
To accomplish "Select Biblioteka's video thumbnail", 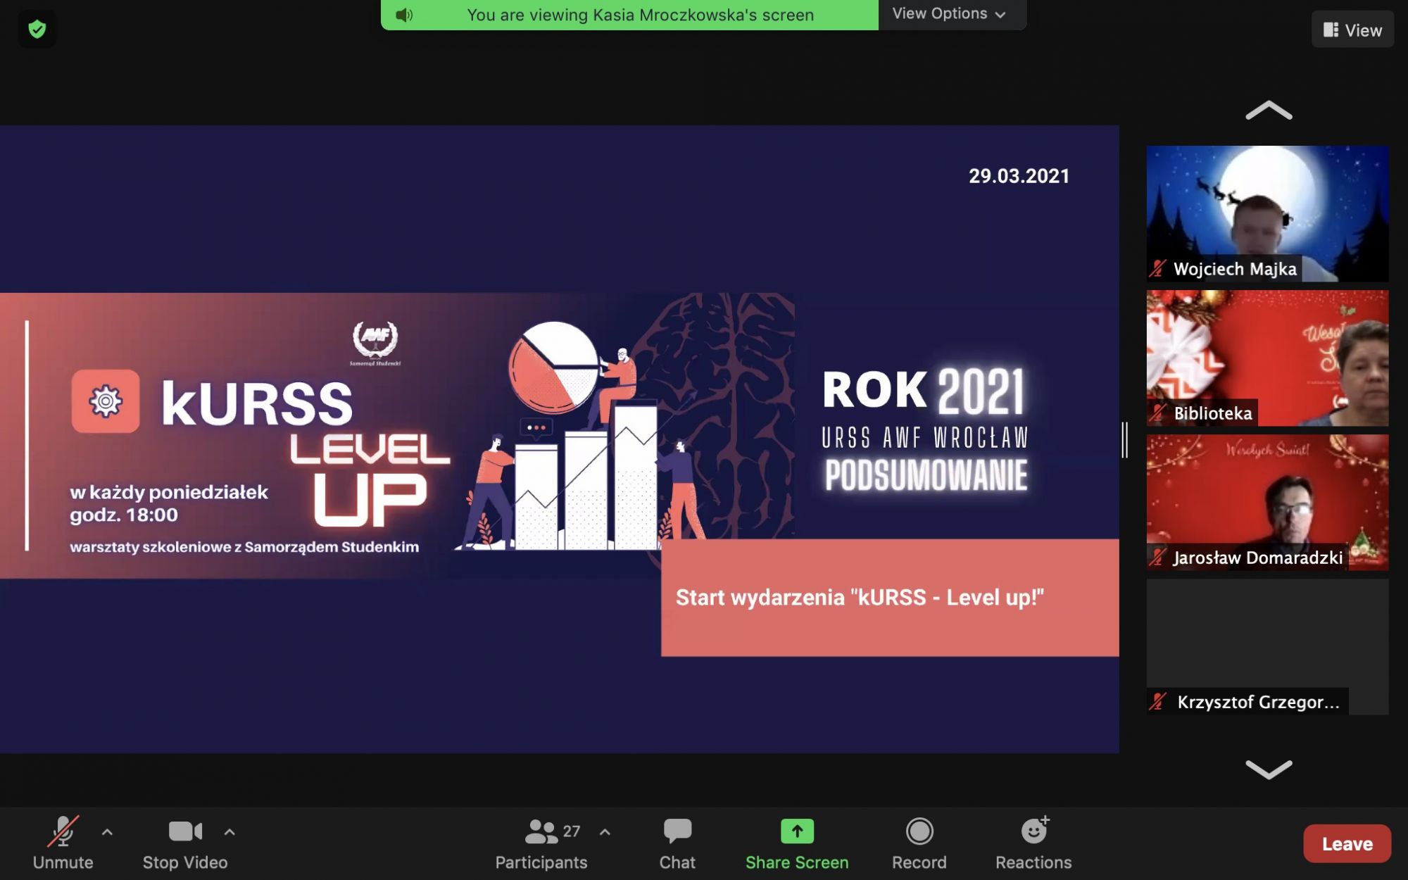I will coord(1267,358).
